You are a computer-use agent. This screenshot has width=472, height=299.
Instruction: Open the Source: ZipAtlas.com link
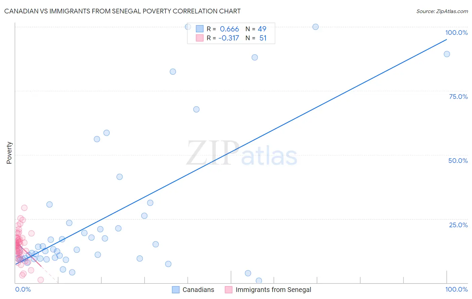[442, 11]
